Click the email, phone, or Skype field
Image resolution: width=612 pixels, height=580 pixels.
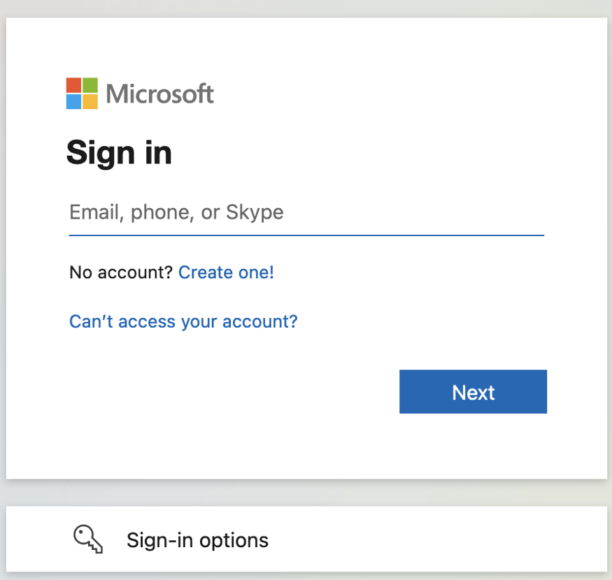point(306,212)
